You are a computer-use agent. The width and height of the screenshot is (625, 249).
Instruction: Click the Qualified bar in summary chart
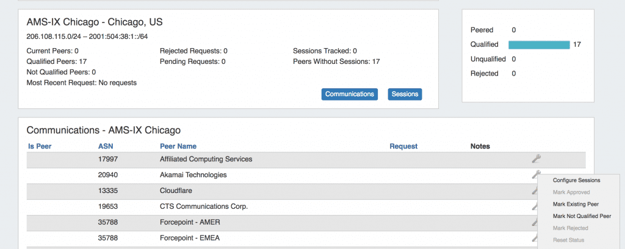pos(539,44)
